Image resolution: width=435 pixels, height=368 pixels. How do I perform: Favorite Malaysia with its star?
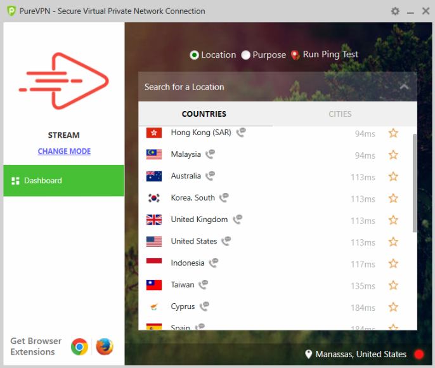click(x=393, y=155)
